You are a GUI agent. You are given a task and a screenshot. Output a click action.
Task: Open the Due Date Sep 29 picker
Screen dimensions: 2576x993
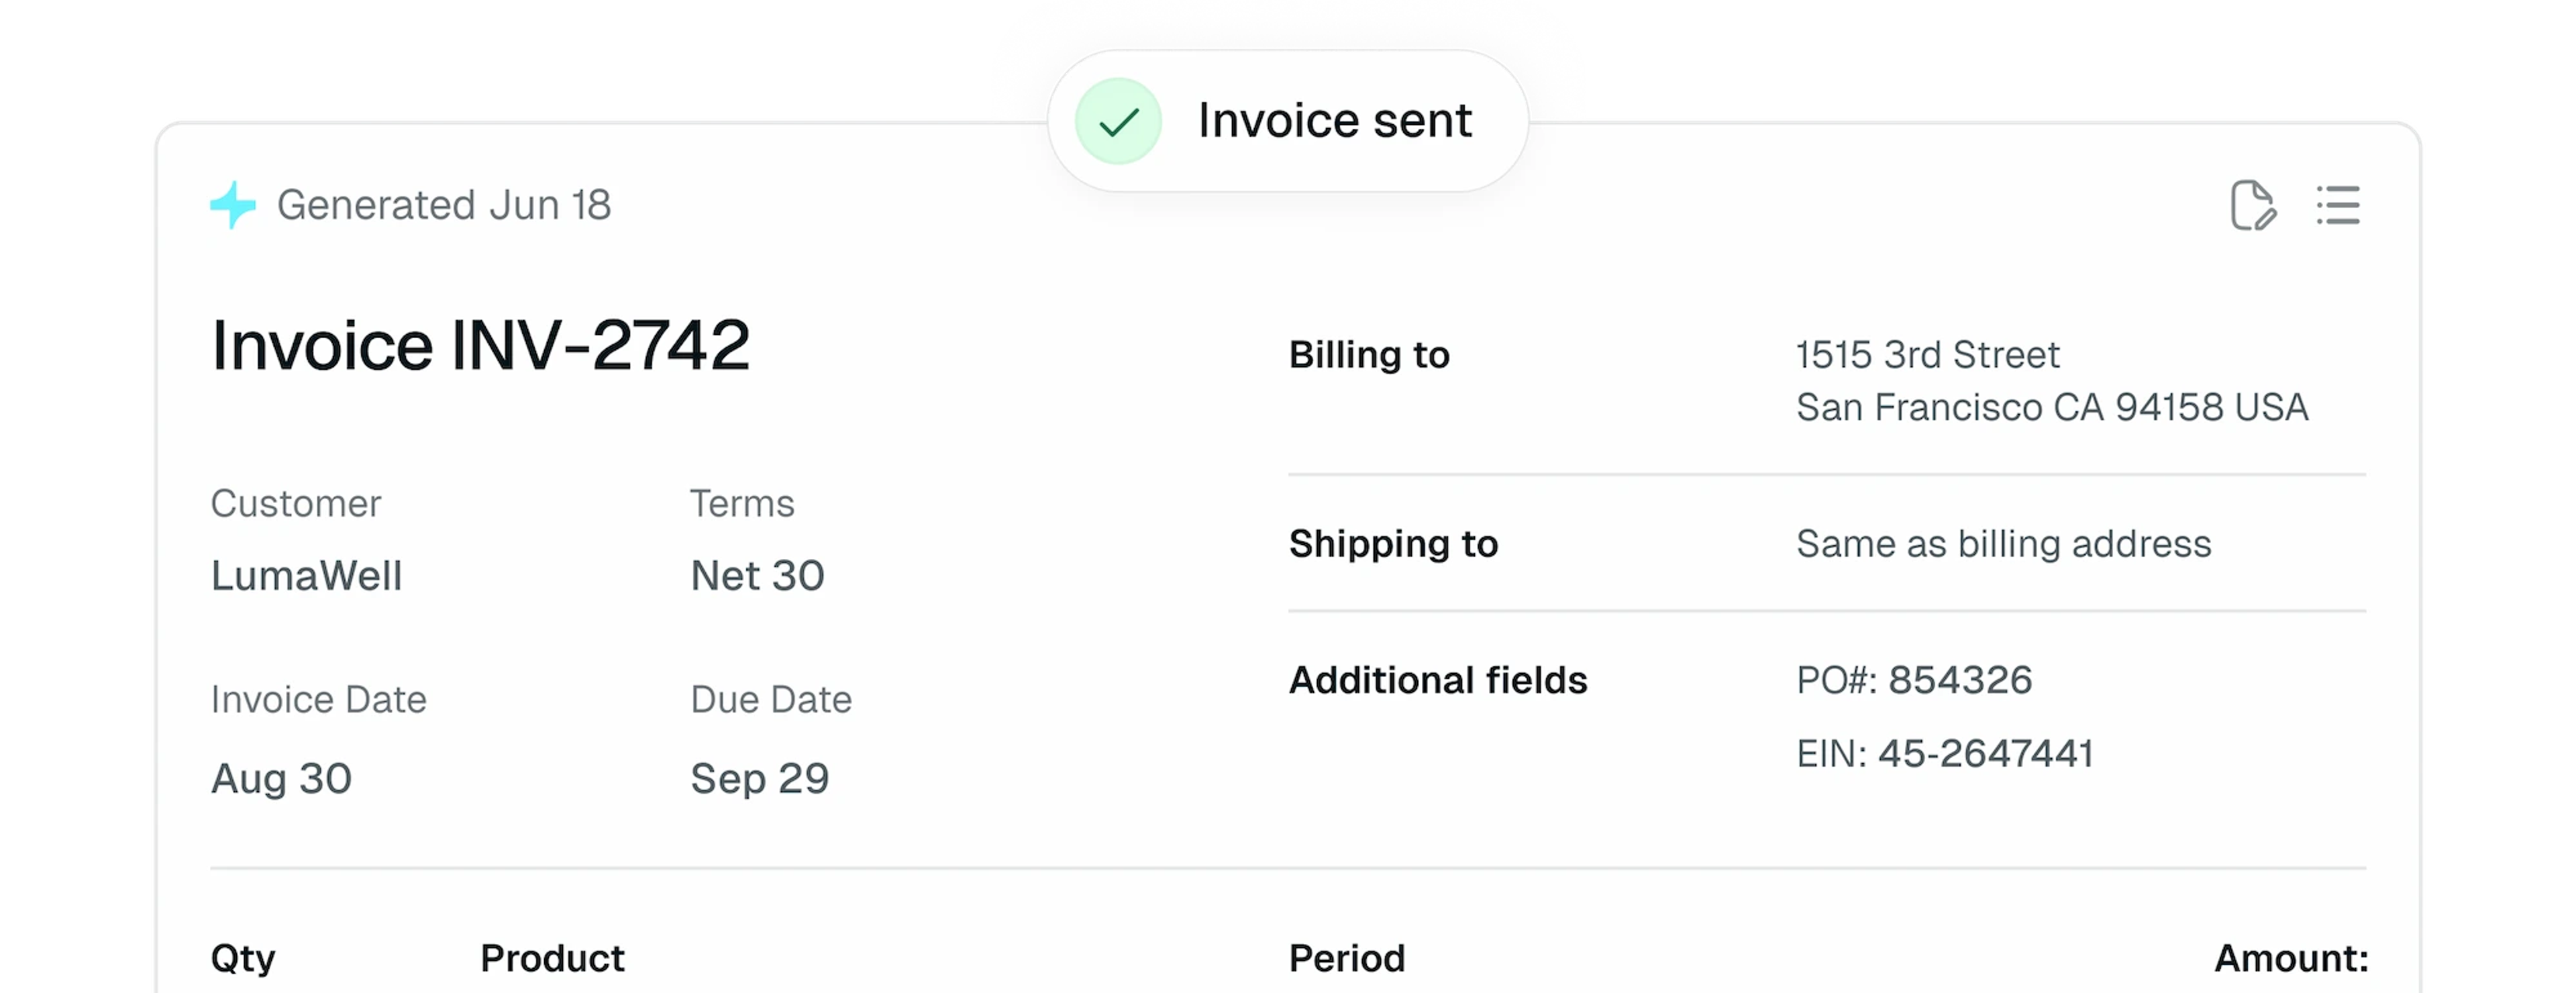pyautogui.click(x=760, y=777)
